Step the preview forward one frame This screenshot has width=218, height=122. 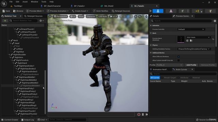(x=147, y=115)
